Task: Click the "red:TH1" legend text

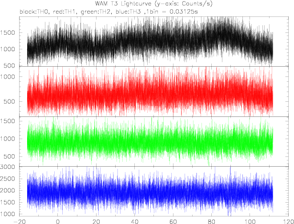Action: coord(64,12)
